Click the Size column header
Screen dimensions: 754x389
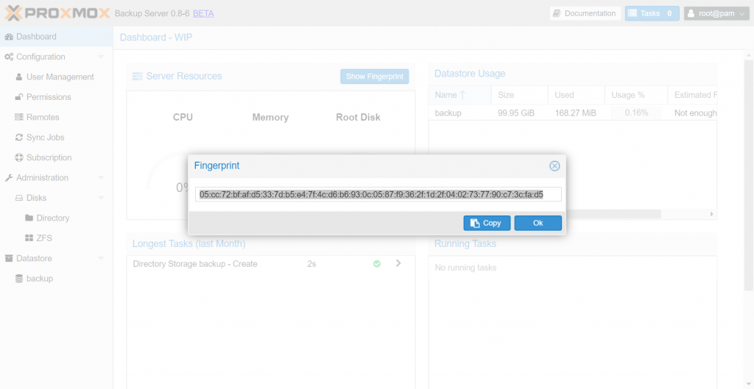click(520, 95)
